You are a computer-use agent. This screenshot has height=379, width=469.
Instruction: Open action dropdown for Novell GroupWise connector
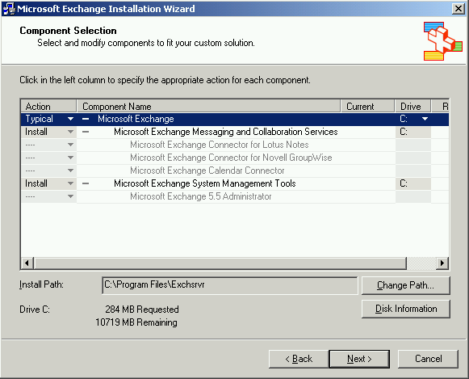pos(70,158)
